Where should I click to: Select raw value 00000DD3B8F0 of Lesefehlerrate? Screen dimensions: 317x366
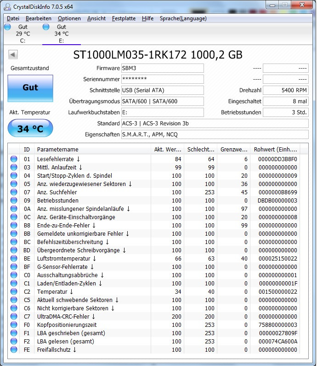277,159
